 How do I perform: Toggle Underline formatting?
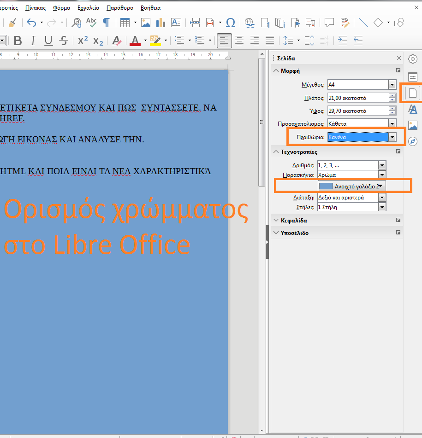[x=48, y=41]
